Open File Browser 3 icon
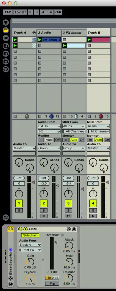Image resolution: width=116 pixels, height=291 pixels. [6, 62]
